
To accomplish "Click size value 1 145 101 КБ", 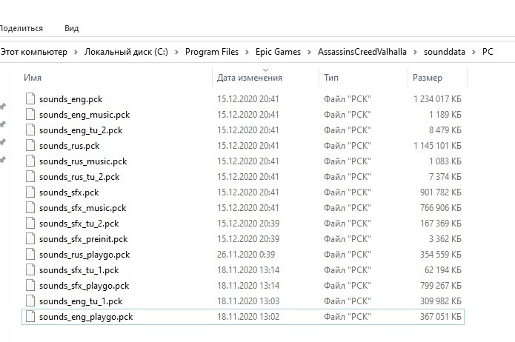I will point(437,145).
